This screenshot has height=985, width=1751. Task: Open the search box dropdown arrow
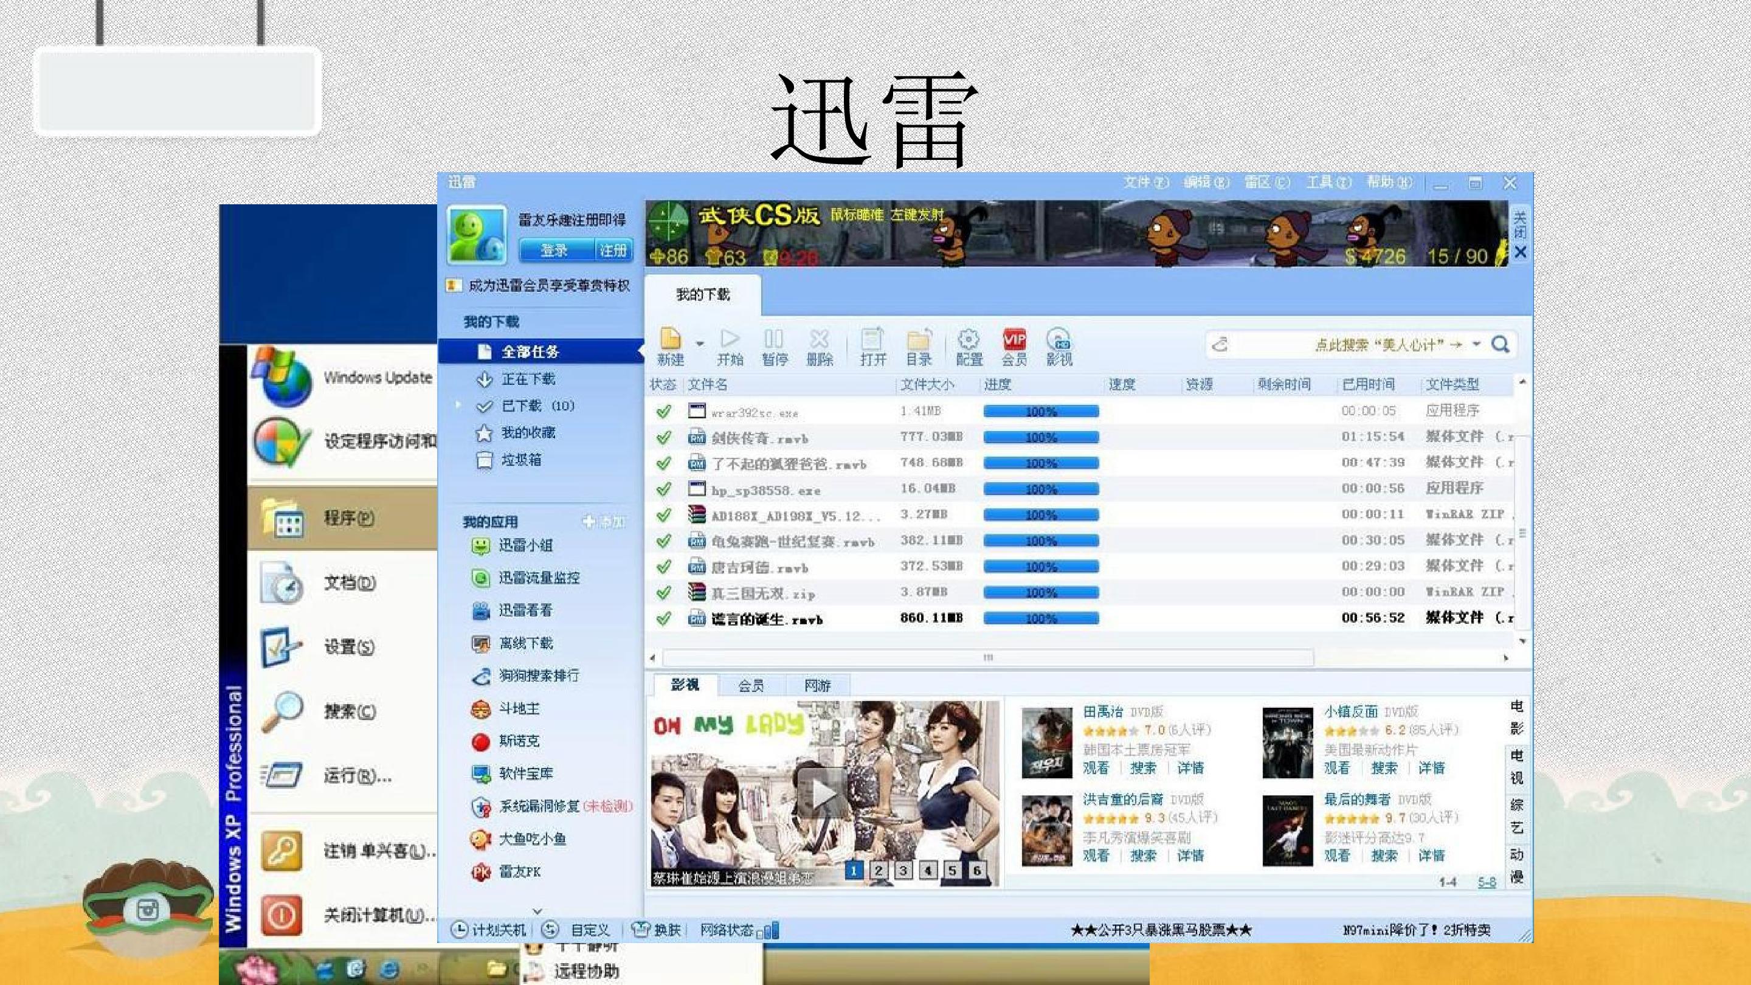click(x=1476, y=344)
